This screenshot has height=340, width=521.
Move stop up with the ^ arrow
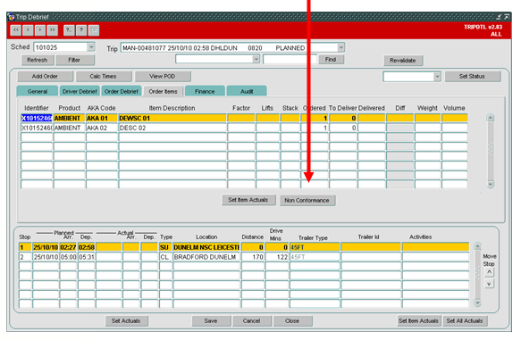point(489,273)
